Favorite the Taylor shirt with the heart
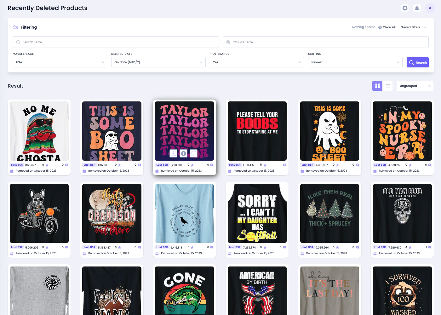441x315 pixels. (194, 153)
